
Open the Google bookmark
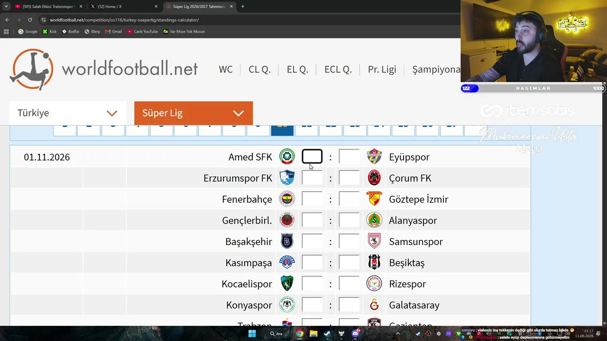point(28,32)
